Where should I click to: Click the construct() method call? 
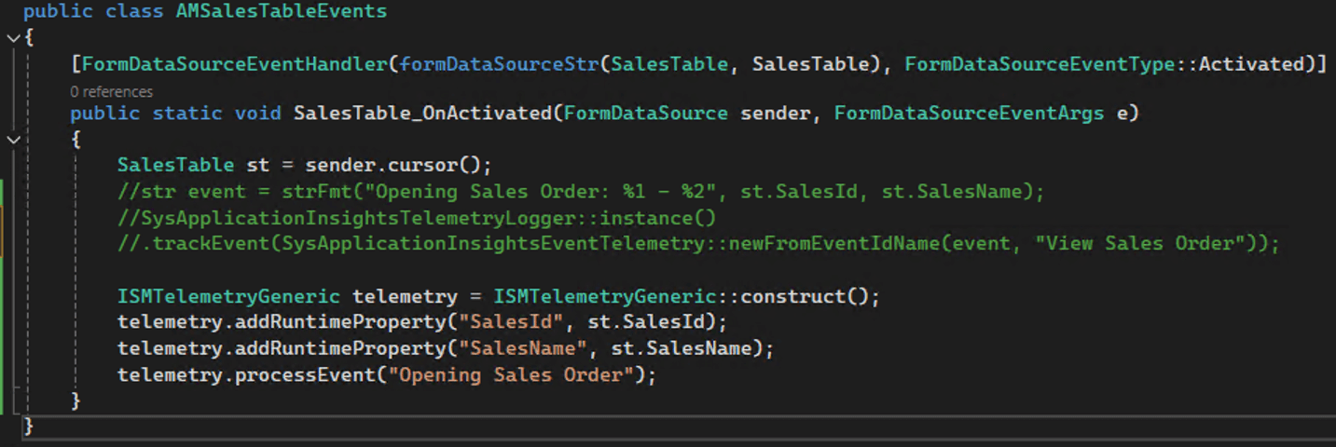[805, 297]
